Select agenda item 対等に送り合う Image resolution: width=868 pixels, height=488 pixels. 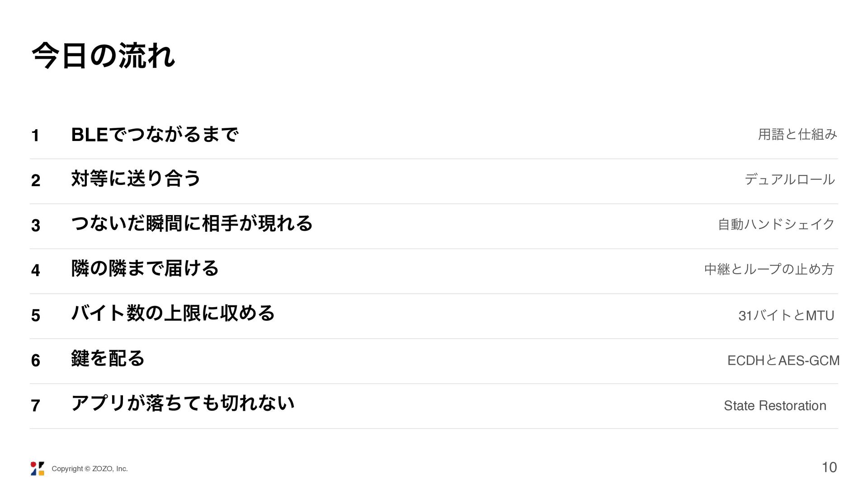click(136, 178)
